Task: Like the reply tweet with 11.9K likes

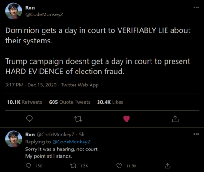Action: tap(119, 166)
